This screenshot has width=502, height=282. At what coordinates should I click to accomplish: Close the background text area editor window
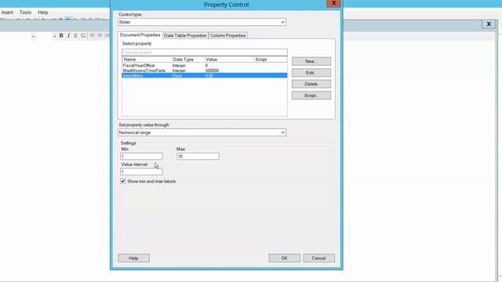(489, 24)
